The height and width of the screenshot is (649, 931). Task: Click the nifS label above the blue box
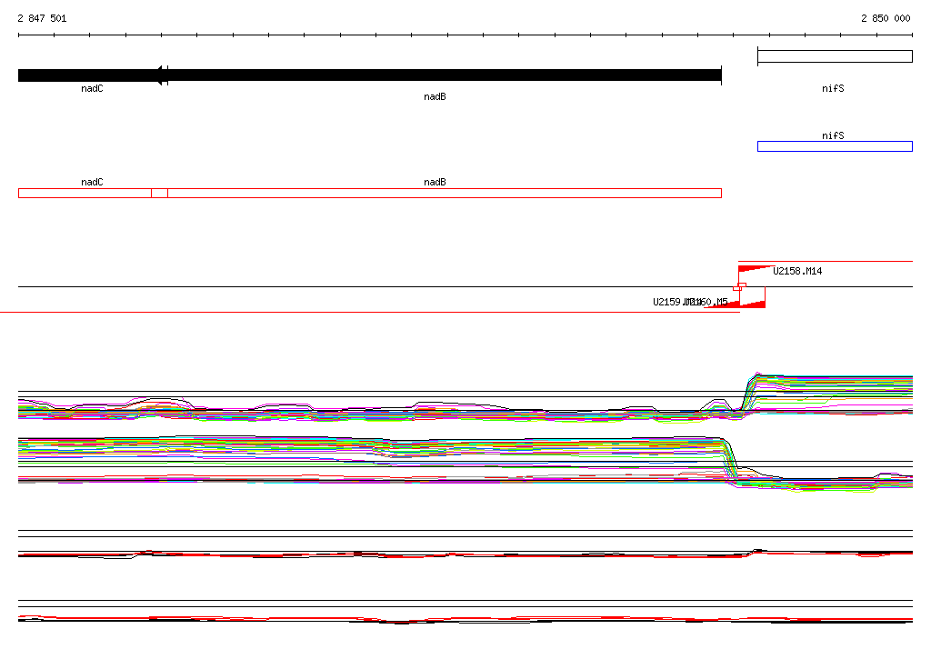833,136
